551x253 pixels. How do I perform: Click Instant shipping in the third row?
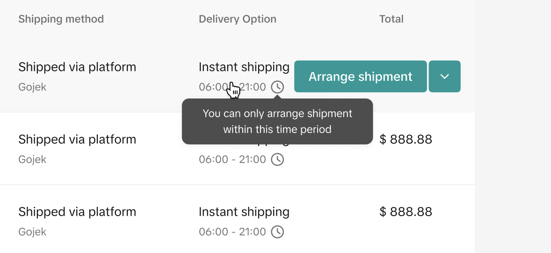click(244, 212)
